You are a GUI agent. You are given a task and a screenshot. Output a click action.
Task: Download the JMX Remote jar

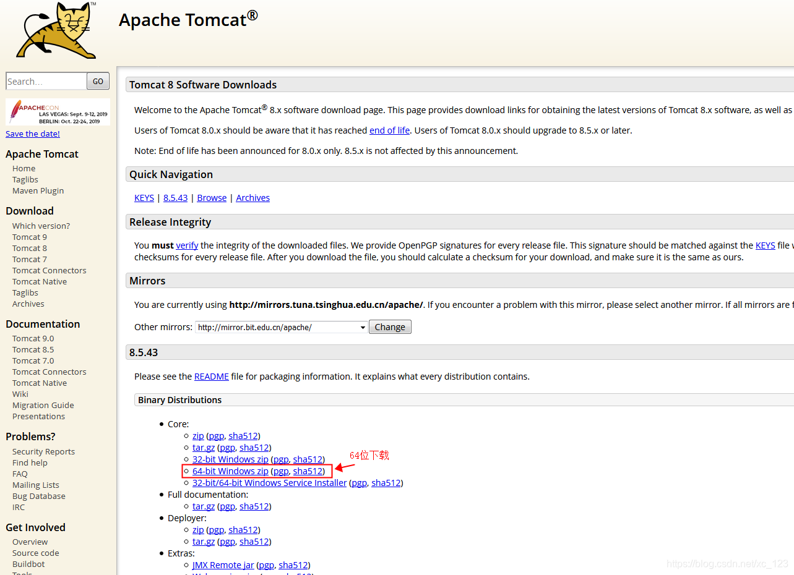pos(223,565)
